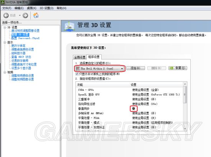Click the 管理 3D 设置 header icon
The width and height of the screenshot is (211, 157).
69,26
